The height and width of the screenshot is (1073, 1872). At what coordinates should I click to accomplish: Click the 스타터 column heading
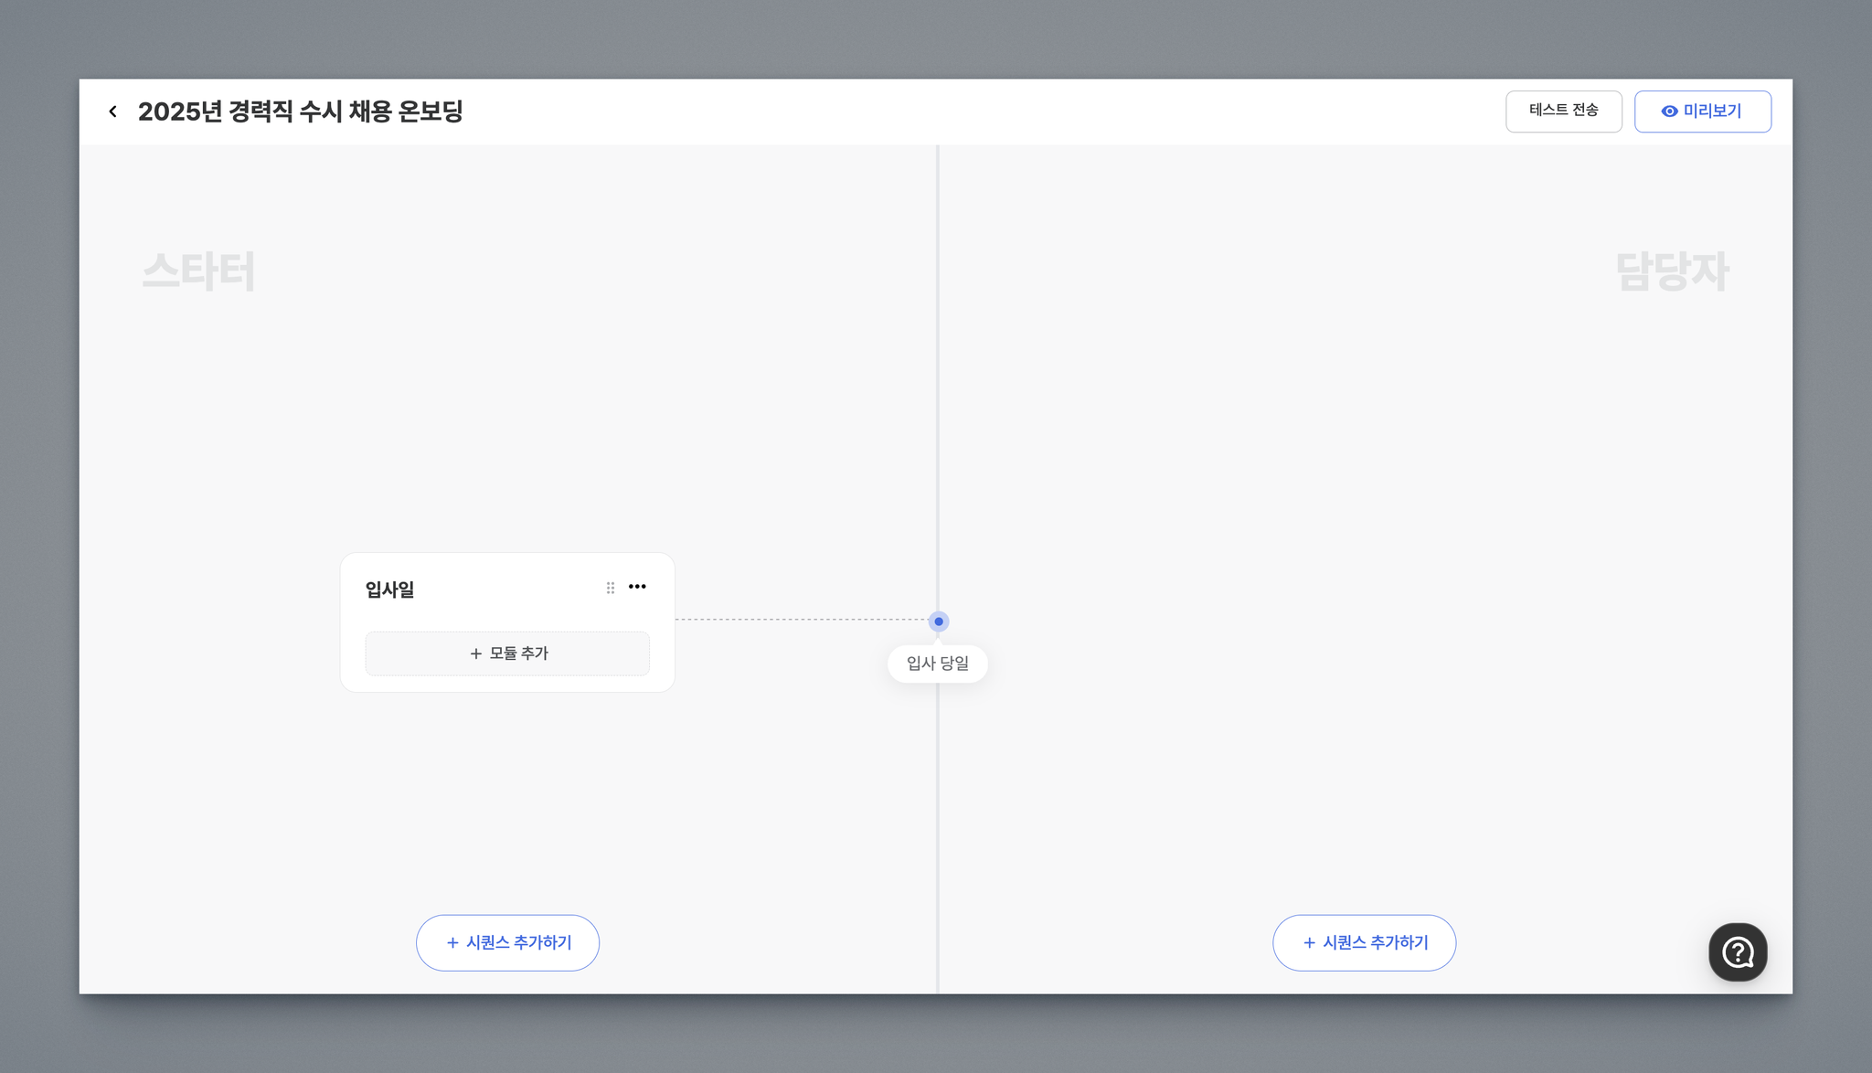[x=198, y=271]
